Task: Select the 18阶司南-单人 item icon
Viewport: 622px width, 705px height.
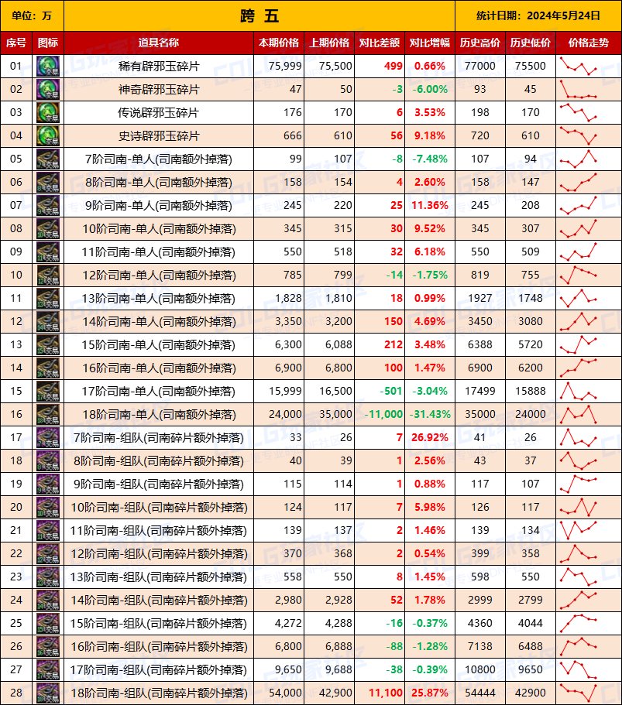Action: point(48,415)
